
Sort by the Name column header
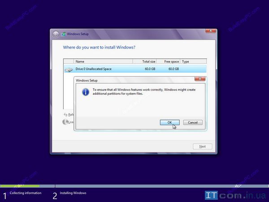pyautogui.click(x=103, y=61)
